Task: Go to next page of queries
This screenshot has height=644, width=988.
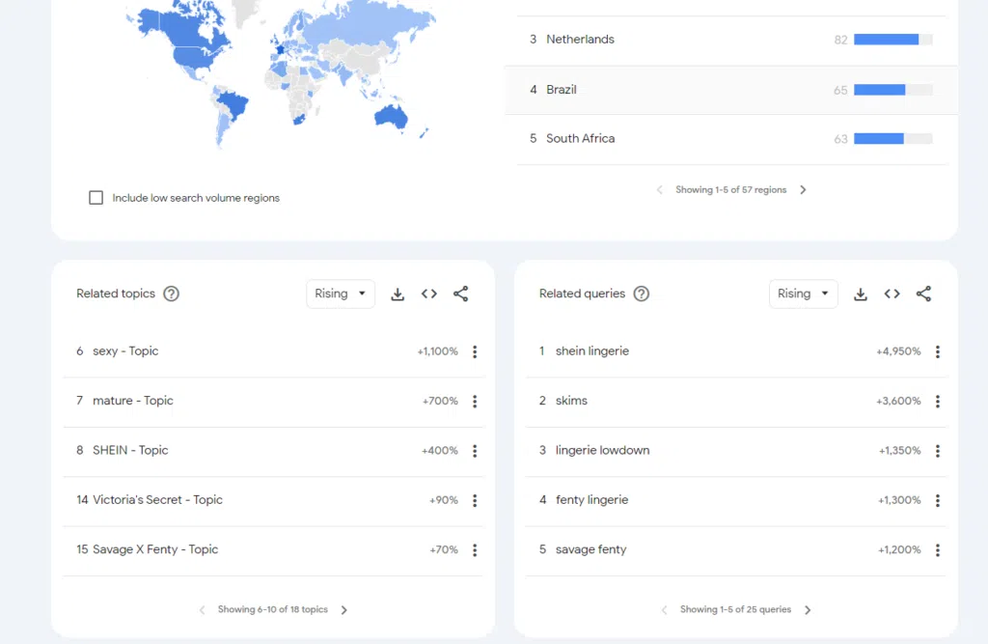Action: (x=808, y=610)
